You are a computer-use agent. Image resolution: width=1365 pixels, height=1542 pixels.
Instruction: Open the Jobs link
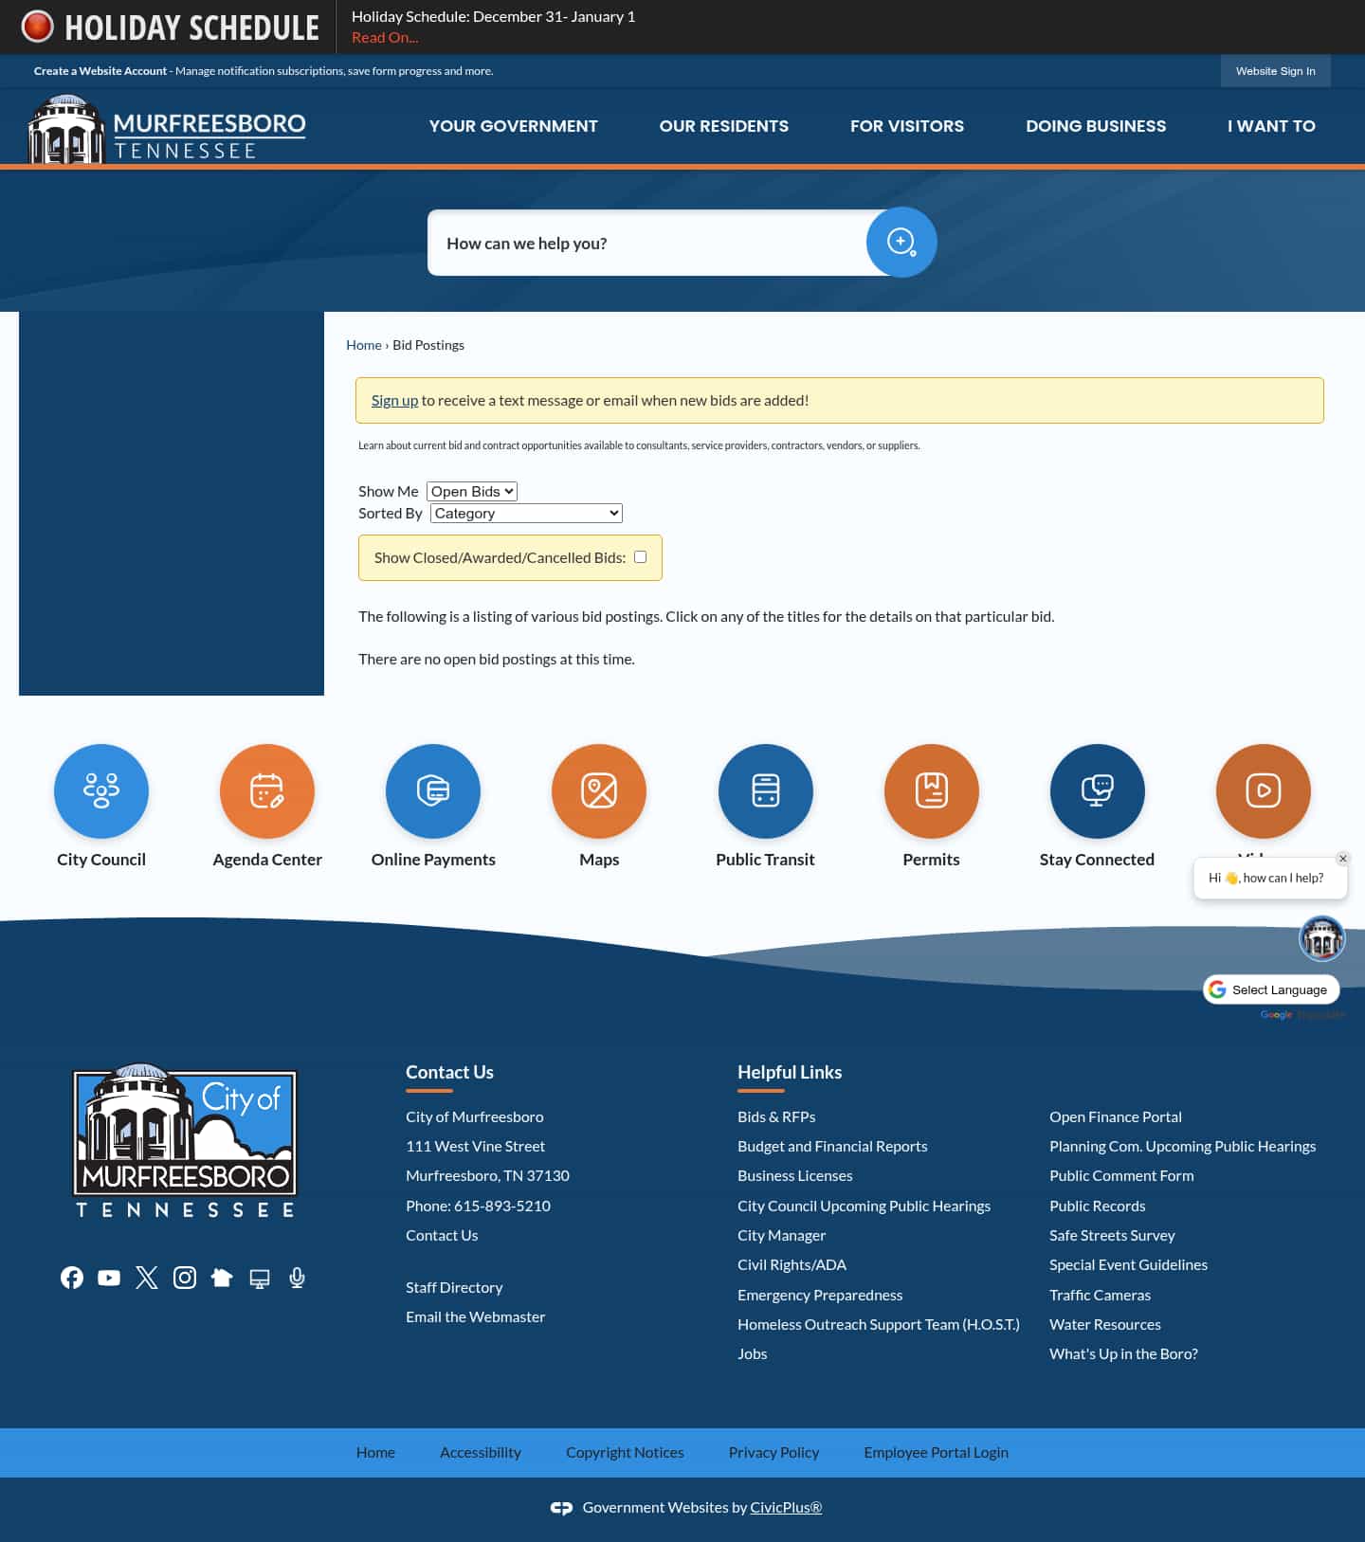coord(753,1353)
